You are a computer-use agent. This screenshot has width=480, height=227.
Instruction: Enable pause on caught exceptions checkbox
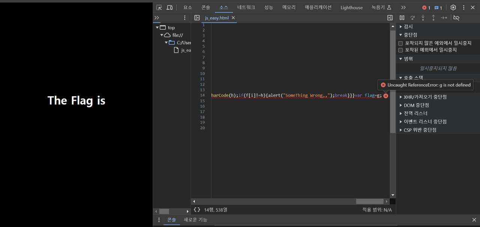(x=400, y=50)
